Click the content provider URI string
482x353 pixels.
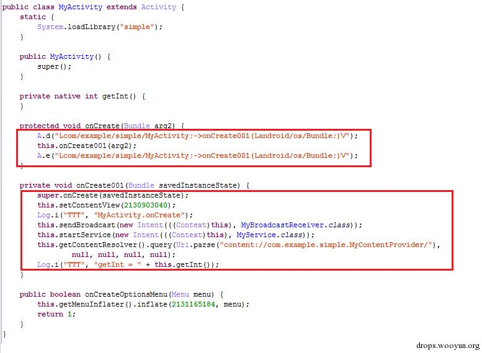[328, 245]
